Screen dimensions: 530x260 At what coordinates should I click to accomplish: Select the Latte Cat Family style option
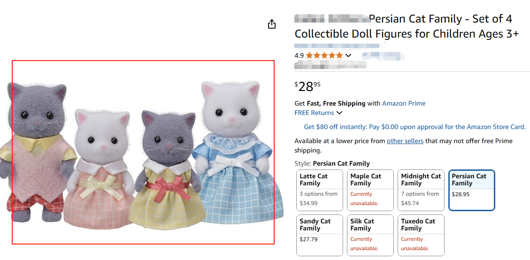click(319, 190)
